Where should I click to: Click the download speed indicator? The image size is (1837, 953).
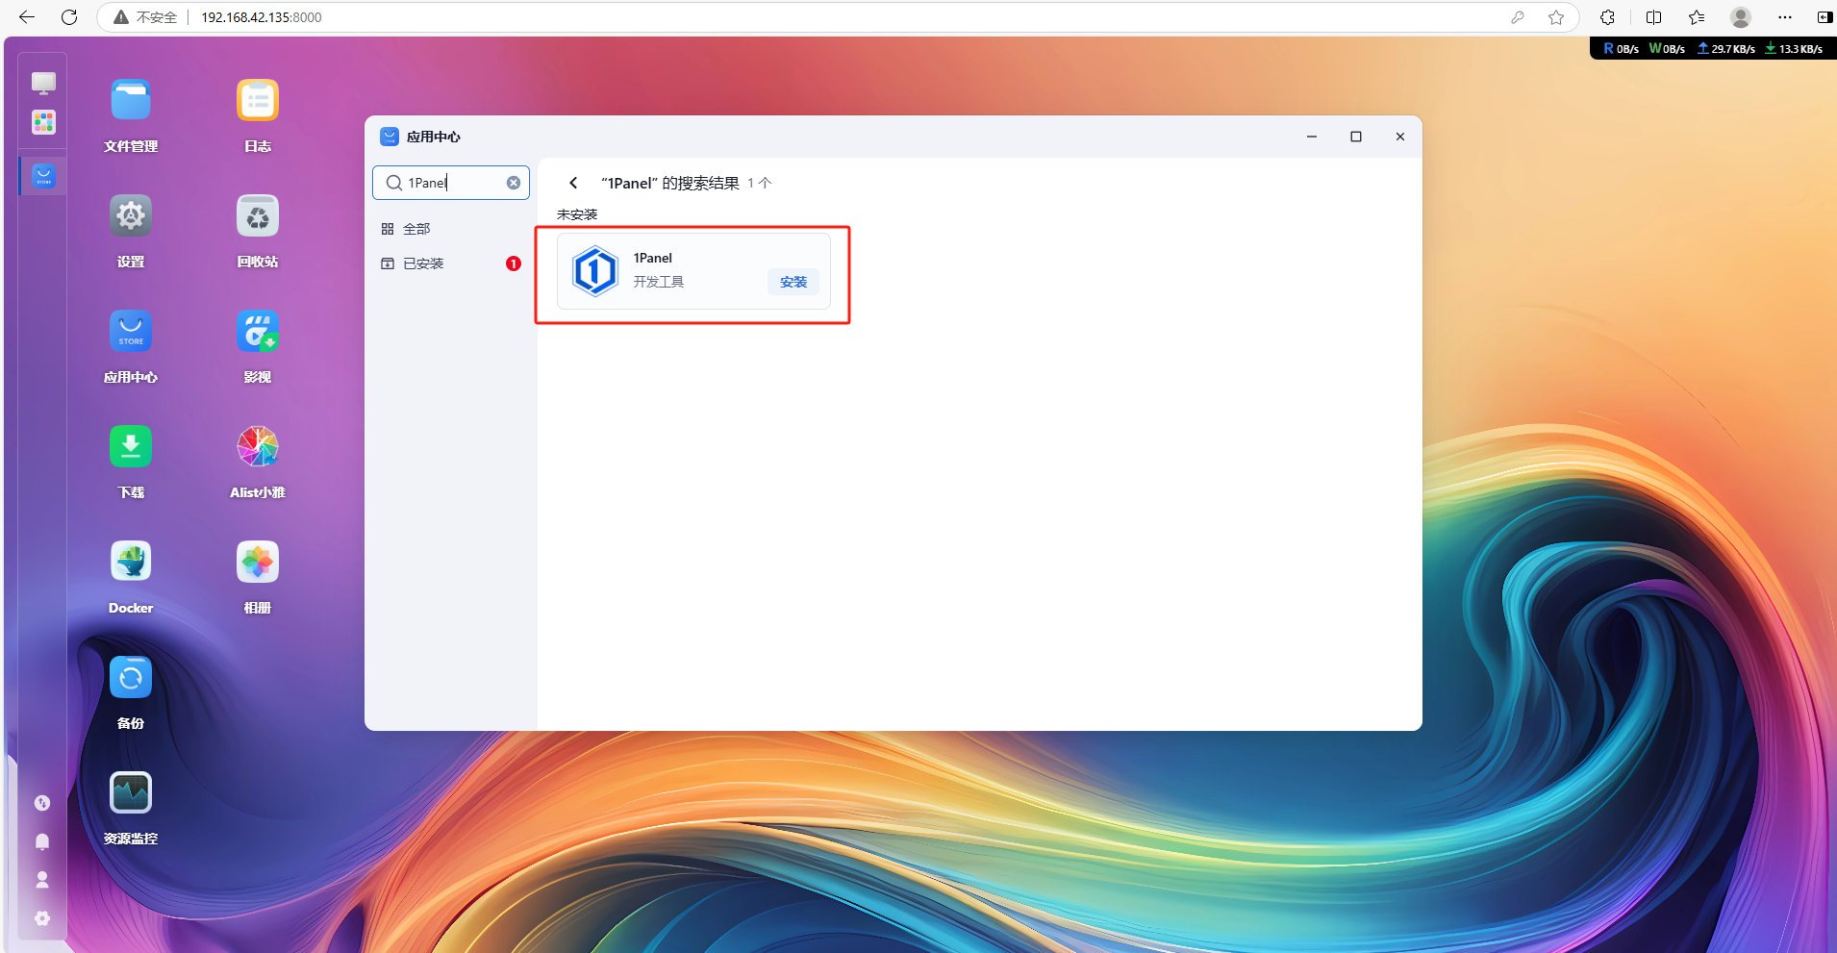click(1794, 48)
